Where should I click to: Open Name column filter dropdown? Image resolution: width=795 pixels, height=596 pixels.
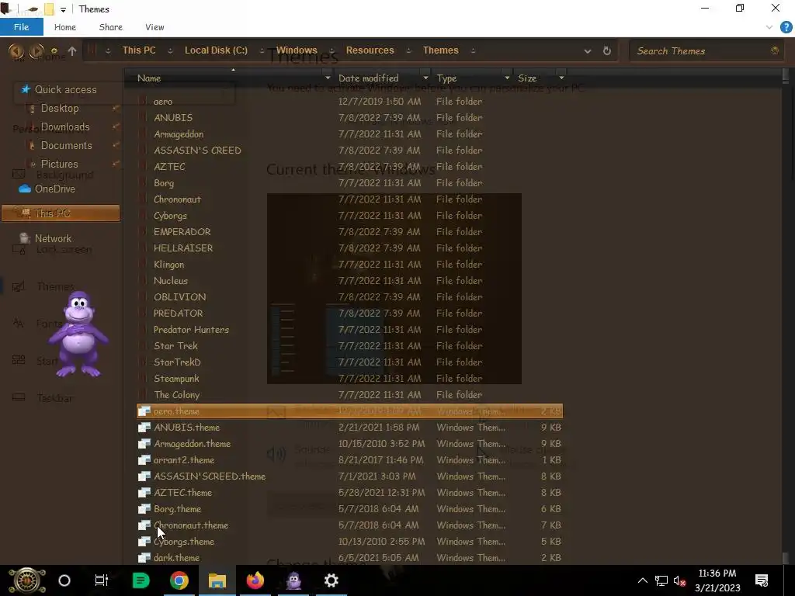(328, 78)
